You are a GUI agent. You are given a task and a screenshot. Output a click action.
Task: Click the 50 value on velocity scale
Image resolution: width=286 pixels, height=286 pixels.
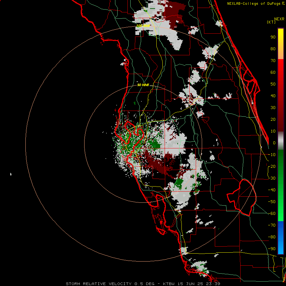tap(273, 84)
